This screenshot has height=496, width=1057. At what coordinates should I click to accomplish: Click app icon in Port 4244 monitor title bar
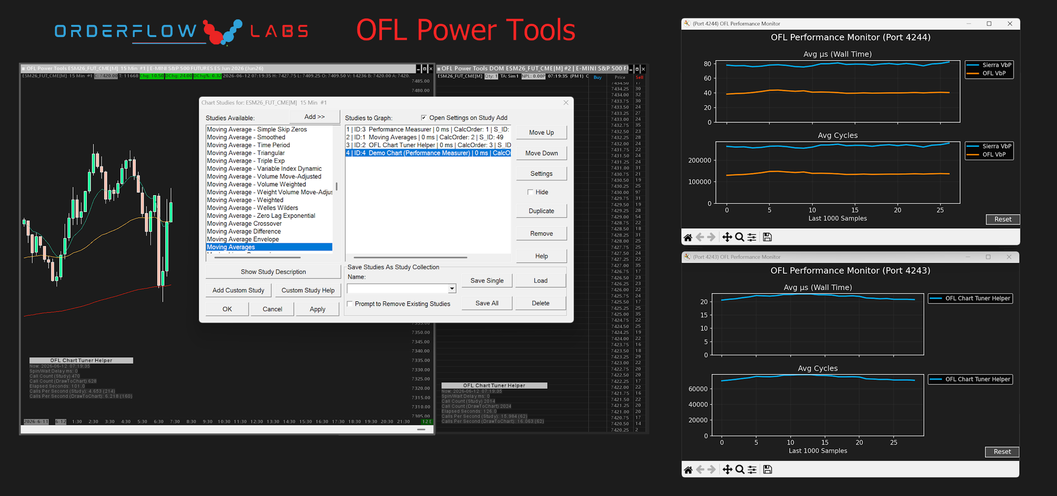click(x=687, y=23)
